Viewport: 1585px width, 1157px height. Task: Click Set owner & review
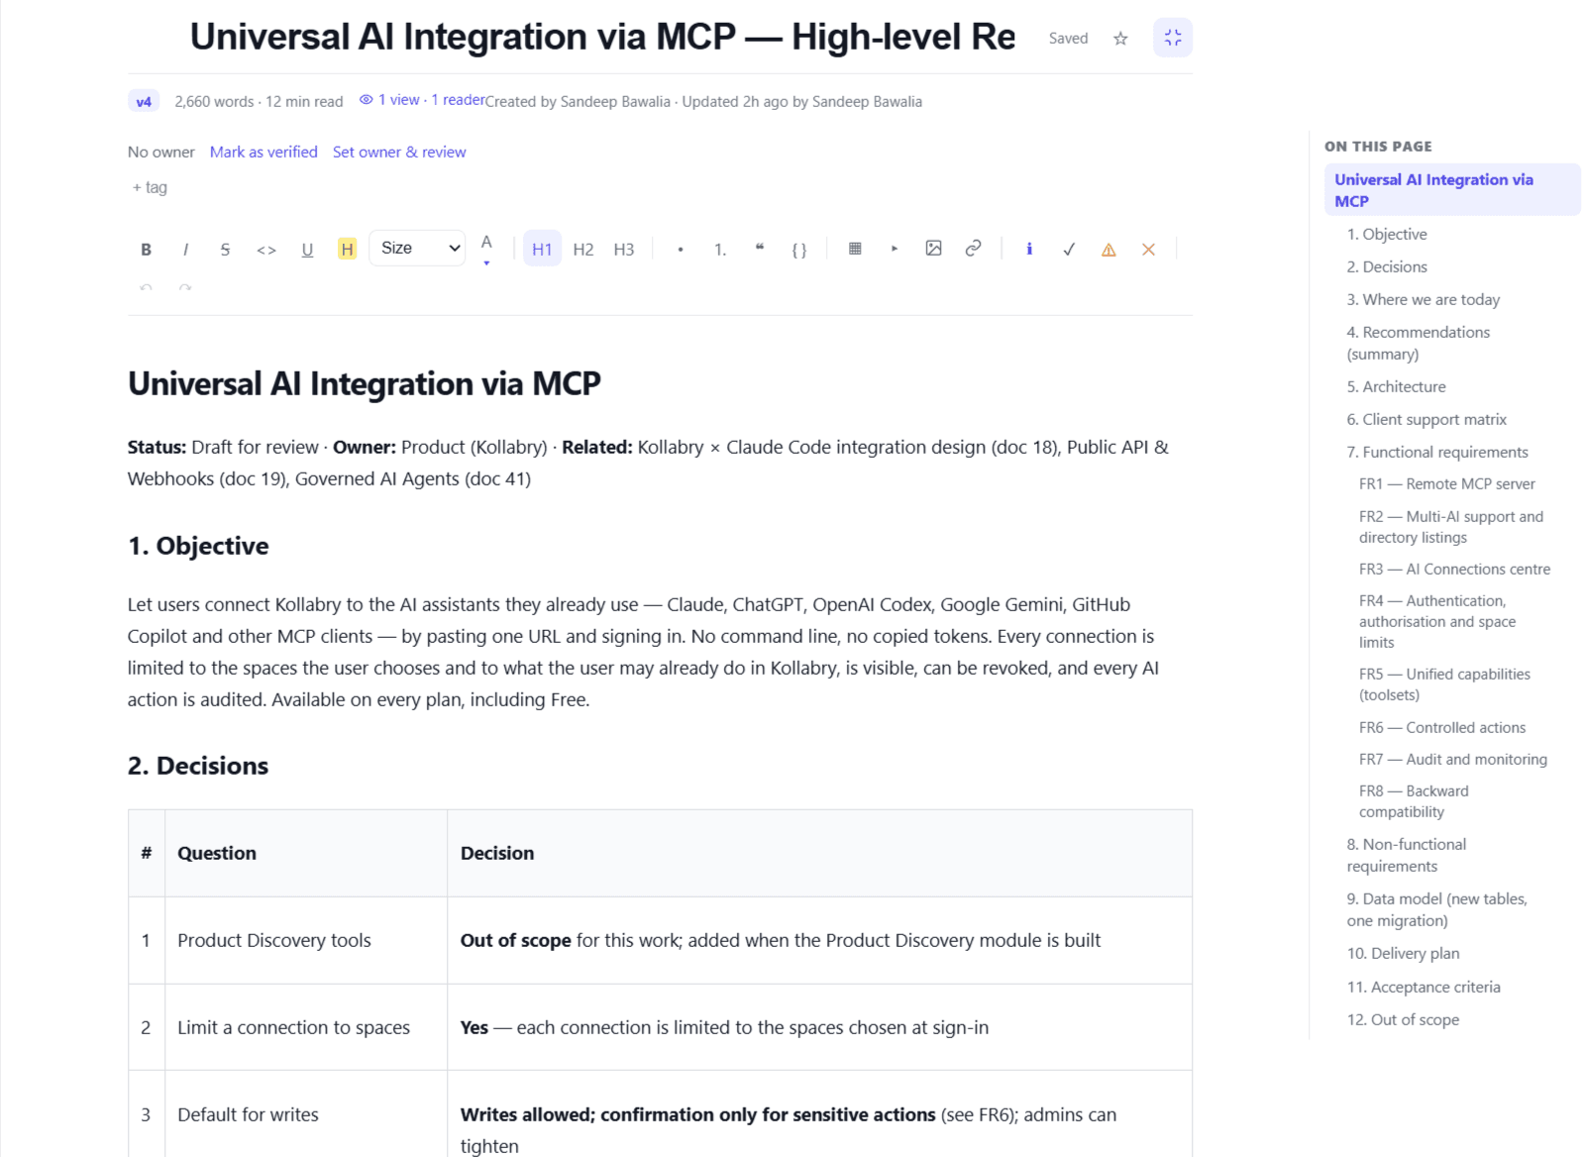coord(399,152)
